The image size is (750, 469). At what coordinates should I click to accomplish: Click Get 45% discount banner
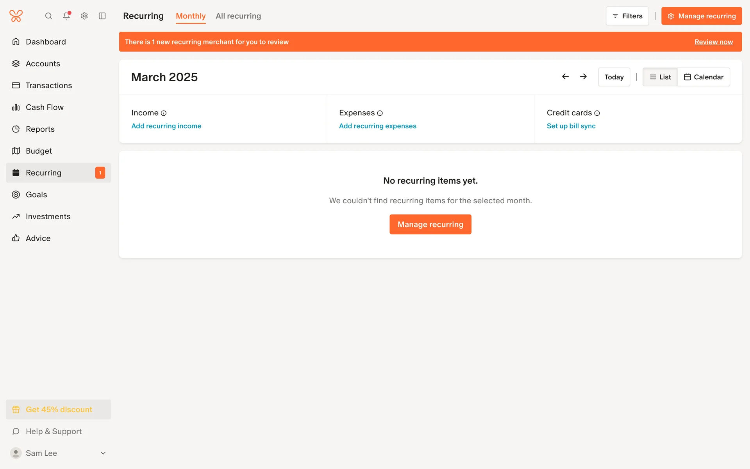click(59, 409)
